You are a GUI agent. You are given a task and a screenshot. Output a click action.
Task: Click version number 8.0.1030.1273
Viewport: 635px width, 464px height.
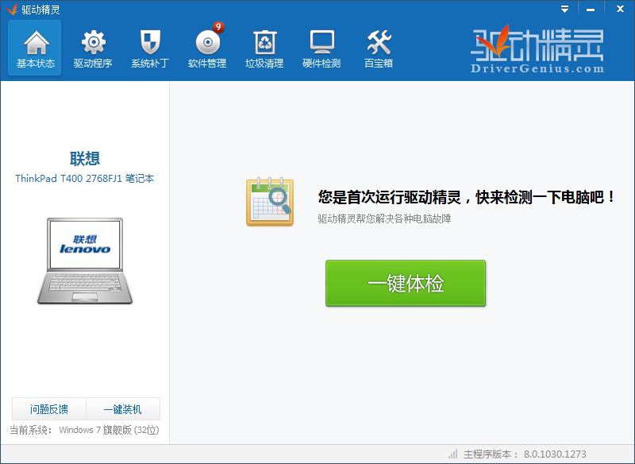[x=555, y=454]
